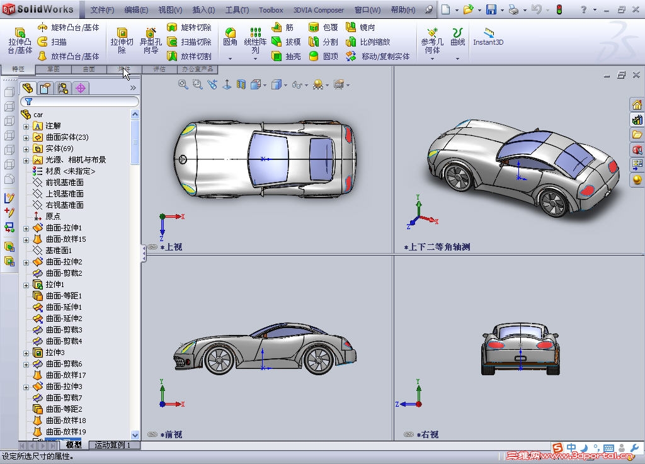
Task: Open the 3DVIA Composer menu
Action: [318, 10]
